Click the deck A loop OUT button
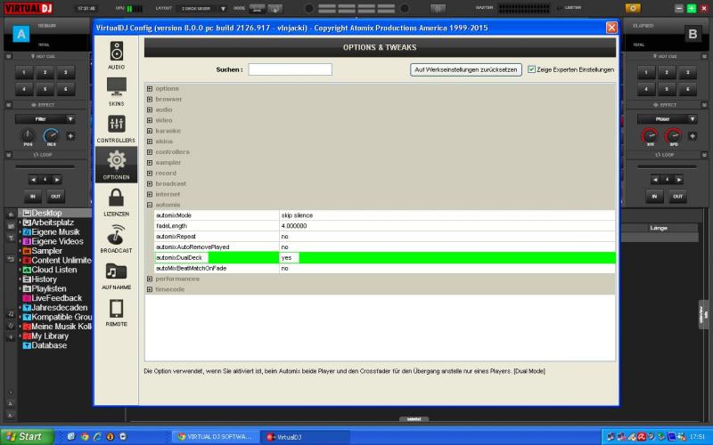 point(55,196)
